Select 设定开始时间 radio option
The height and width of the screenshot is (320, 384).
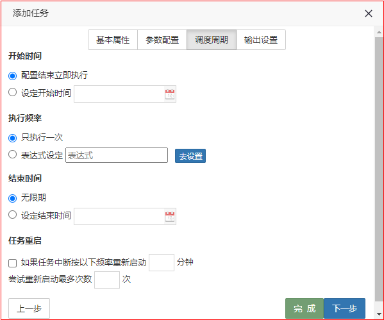12,92
